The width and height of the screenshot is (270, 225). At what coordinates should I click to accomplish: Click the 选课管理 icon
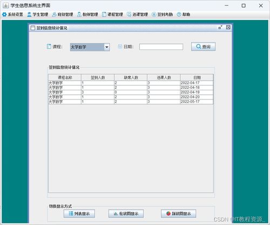[129, 15]
